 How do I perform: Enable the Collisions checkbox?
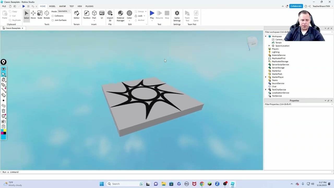click(53, 16)
